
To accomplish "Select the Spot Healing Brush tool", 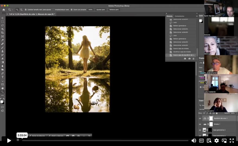I will [x=2, y=44].
